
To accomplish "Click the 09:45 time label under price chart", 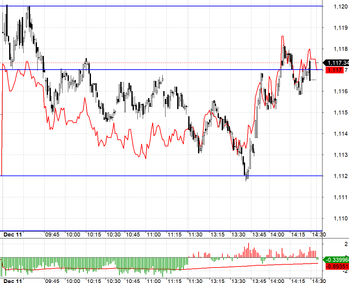I will (x=52, y=234).
